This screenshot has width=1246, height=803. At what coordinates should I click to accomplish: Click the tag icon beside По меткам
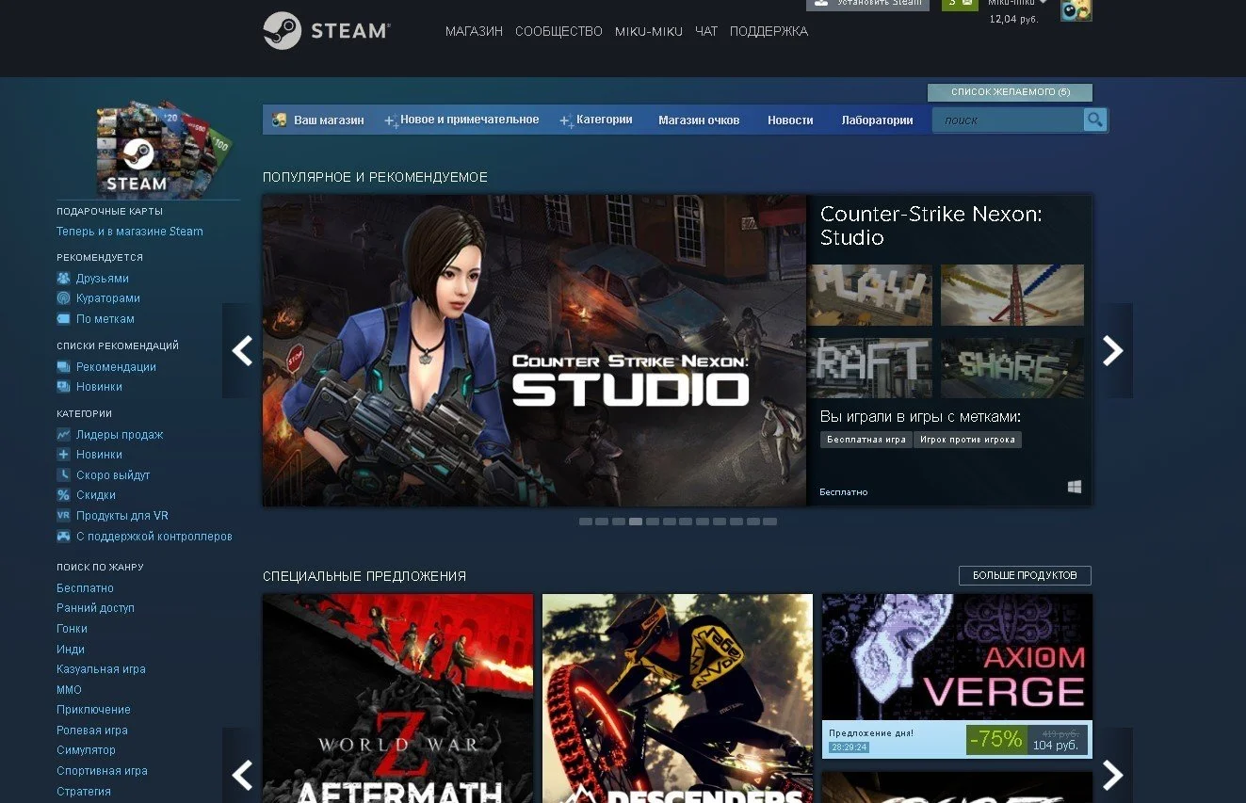(63, 319)
